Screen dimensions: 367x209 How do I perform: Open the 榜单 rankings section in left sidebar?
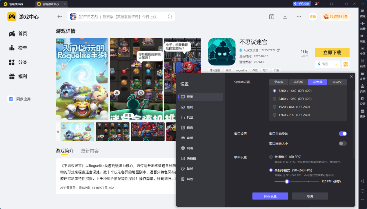(x=19, y=47)
